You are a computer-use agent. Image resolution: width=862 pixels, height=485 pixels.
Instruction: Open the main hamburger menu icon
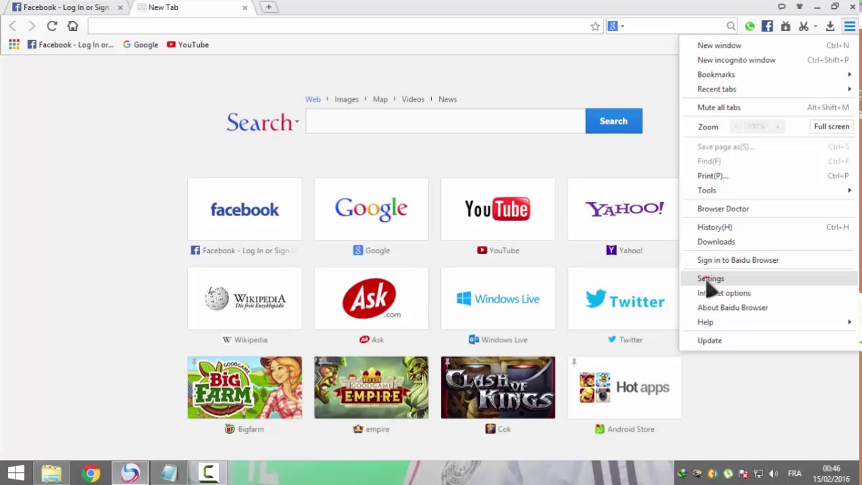(850, 26)
